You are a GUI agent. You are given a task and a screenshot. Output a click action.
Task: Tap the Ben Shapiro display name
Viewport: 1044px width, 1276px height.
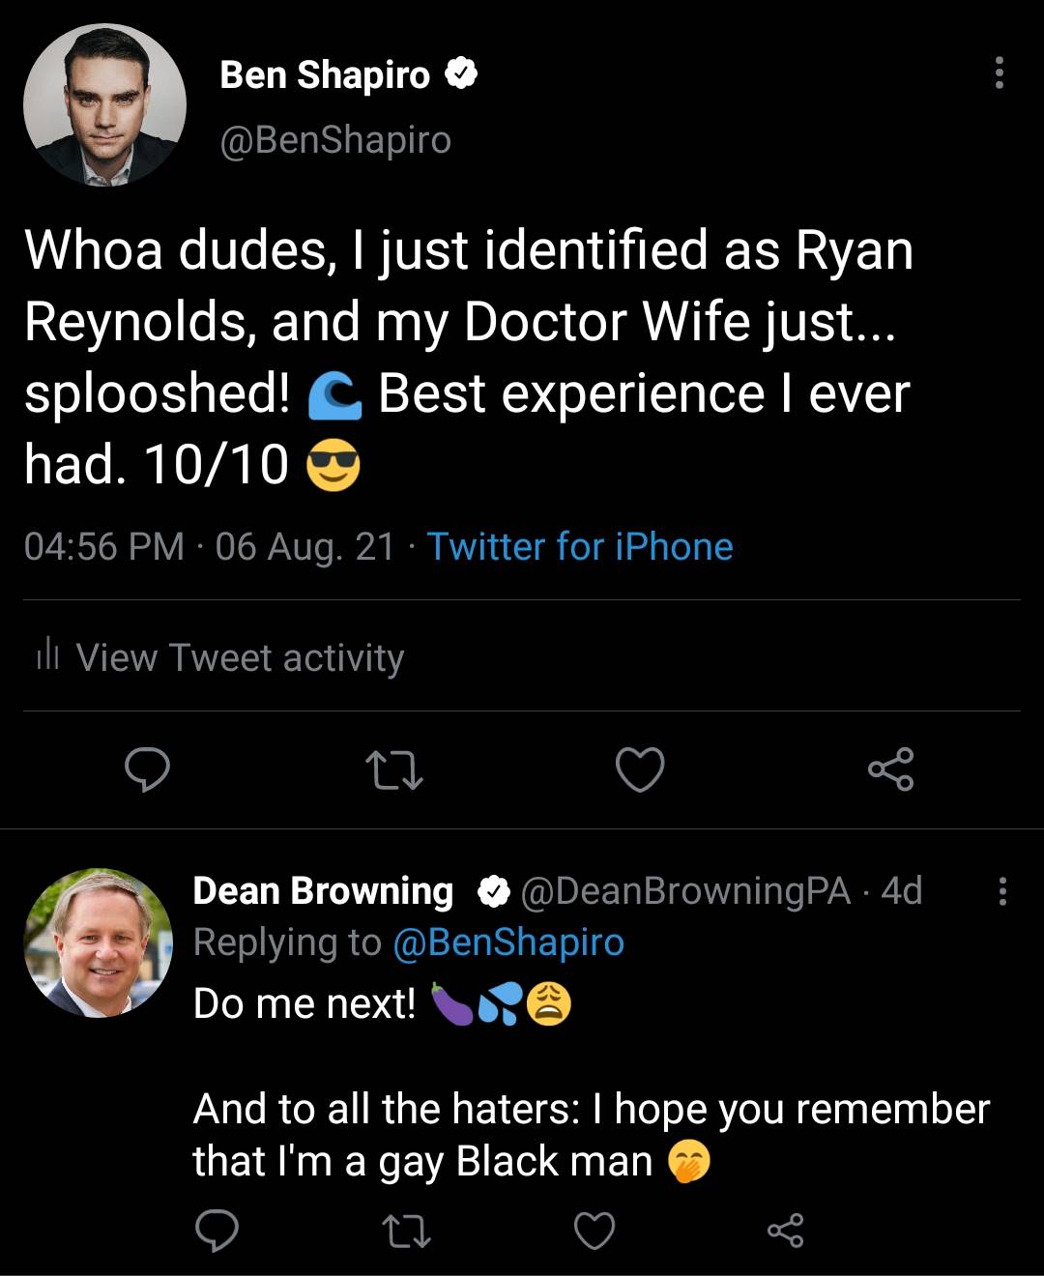tap(325, 75)
